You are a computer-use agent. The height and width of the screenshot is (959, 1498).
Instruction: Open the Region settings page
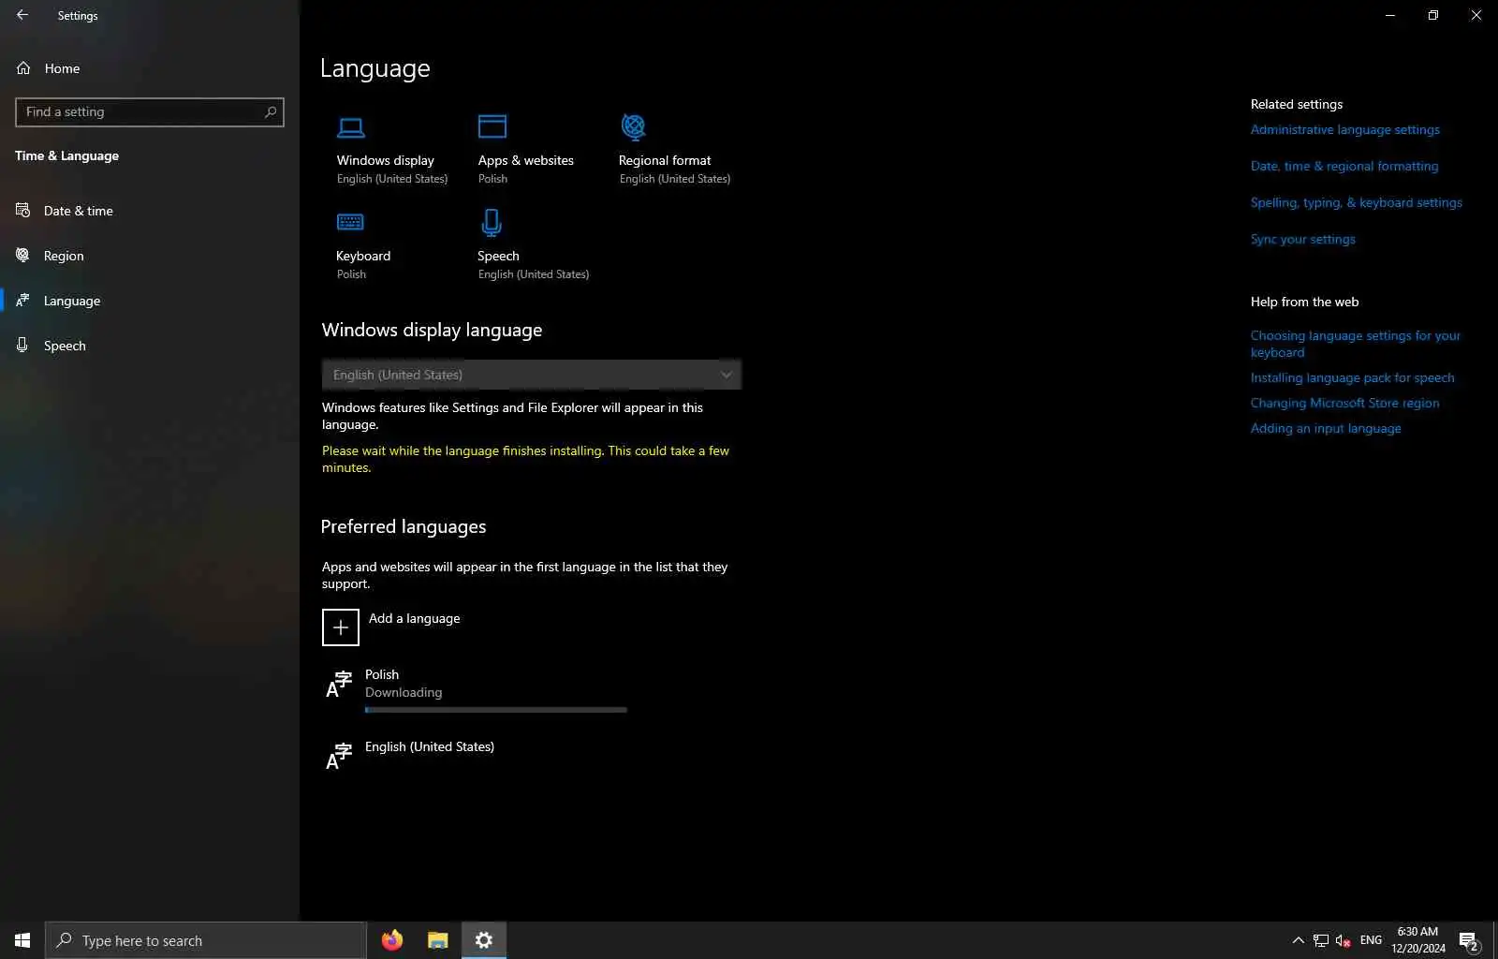tap(150, 256)
